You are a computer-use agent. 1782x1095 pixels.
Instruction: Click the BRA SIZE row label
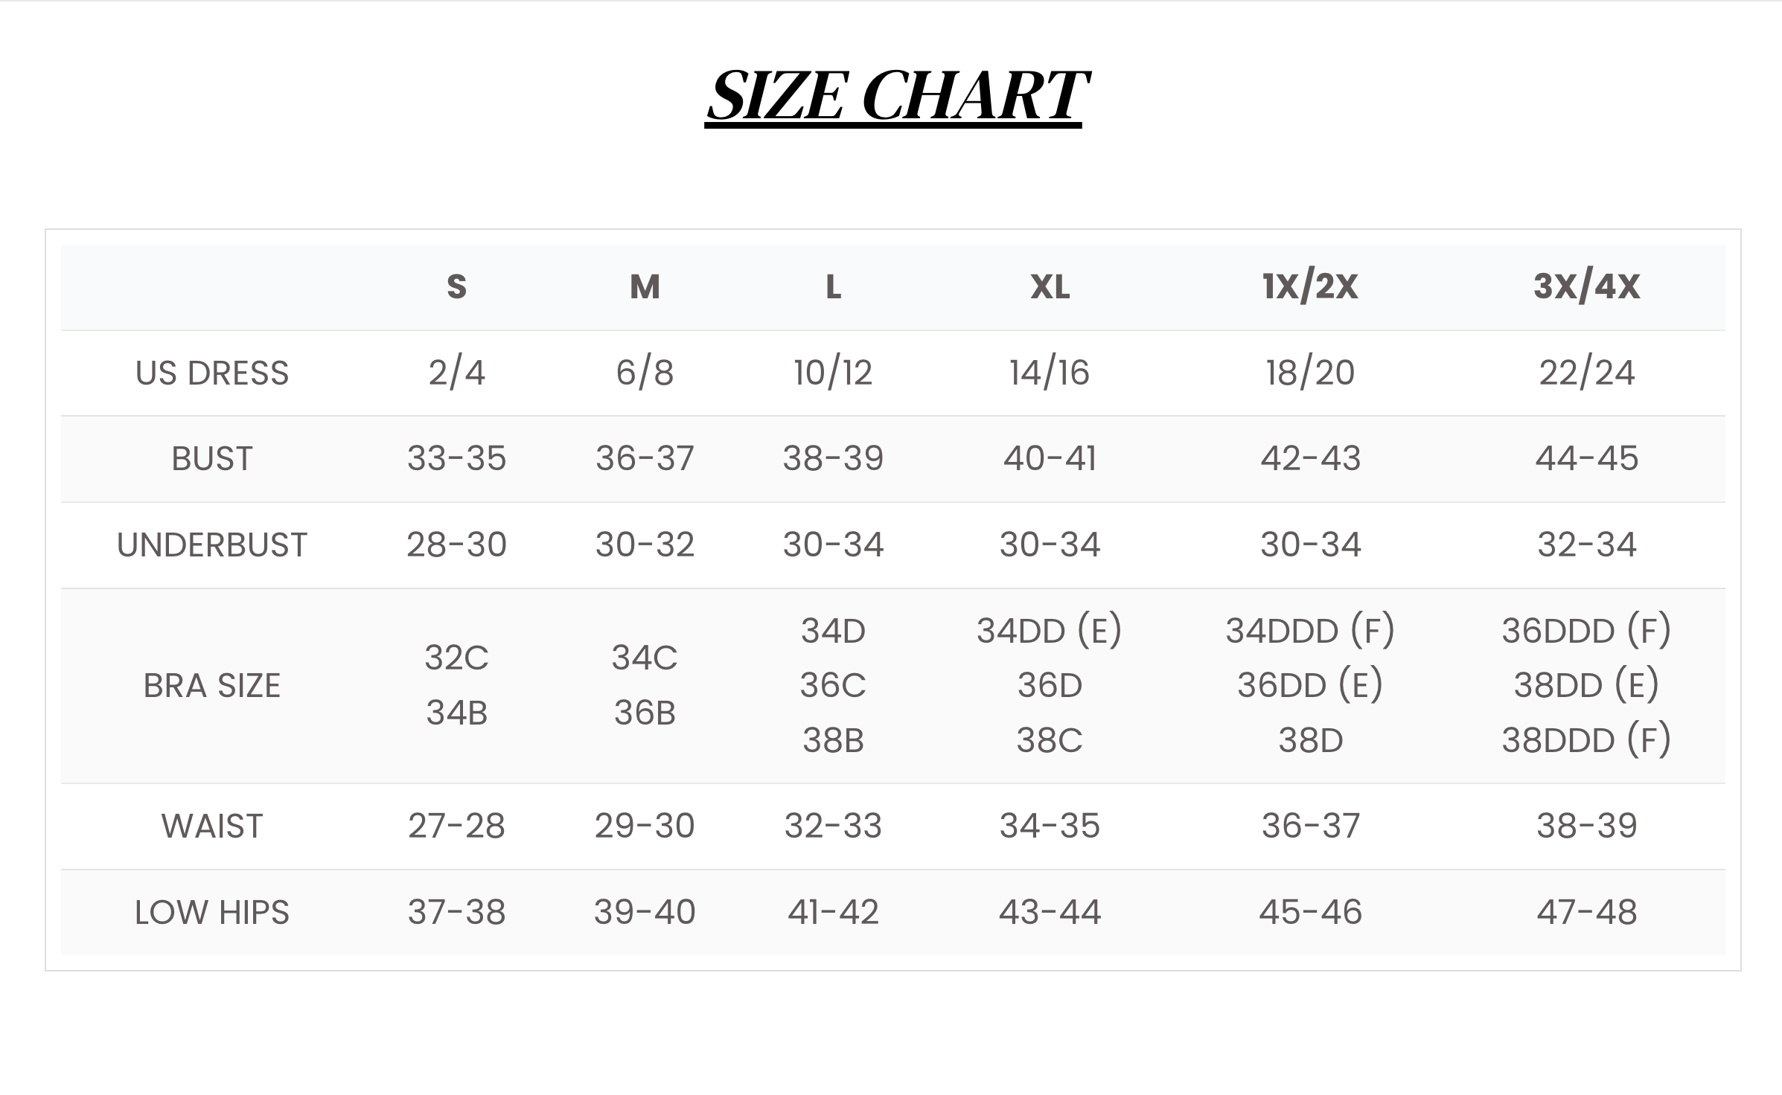212,685
